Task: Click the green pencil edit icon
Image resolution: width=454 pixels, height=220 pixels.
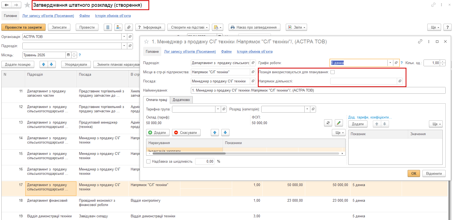Action: (x=339, y=123)
